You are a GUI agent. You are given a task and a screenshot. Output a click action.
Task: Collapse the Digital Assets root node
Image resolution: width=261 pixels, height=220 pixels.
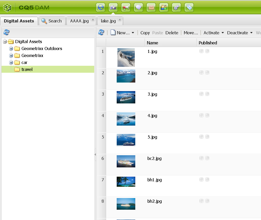[5, 42]
